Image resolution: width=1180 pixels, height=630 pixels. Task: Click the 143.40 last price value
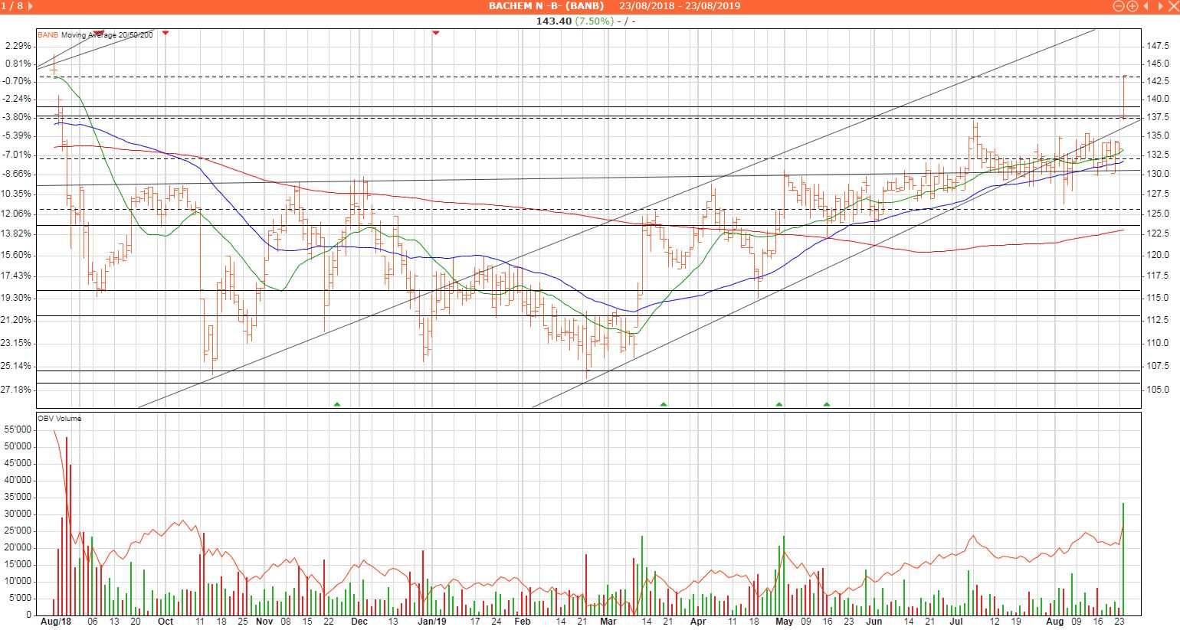554,21
